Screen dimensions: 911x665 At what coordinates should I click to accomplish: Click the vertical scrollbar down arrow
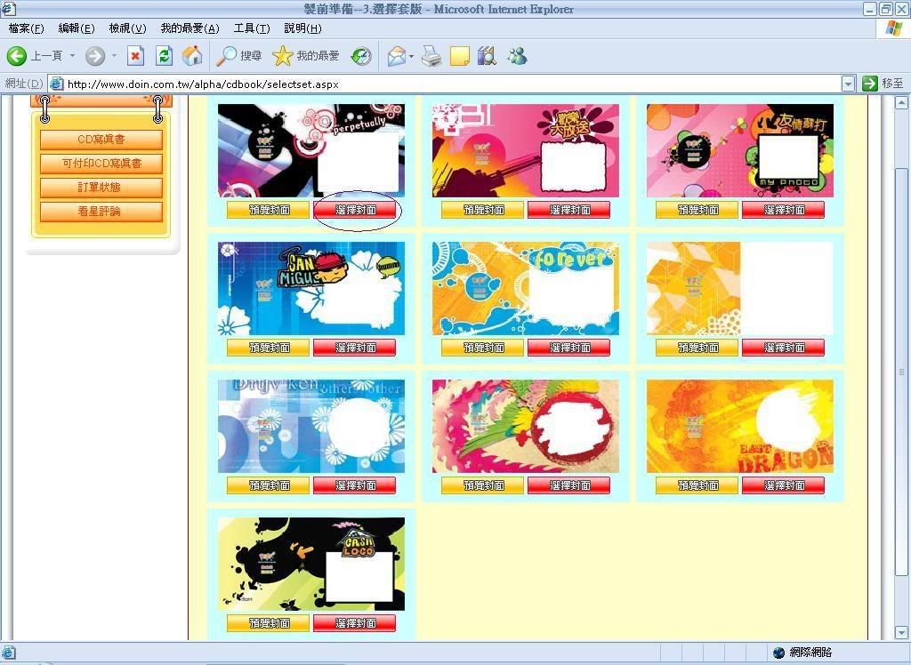click(x=902, y=632)
